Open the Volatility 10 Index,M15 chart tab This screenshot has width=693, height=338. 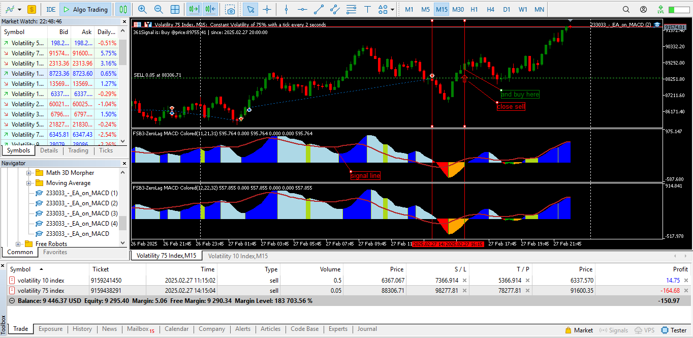238,256
